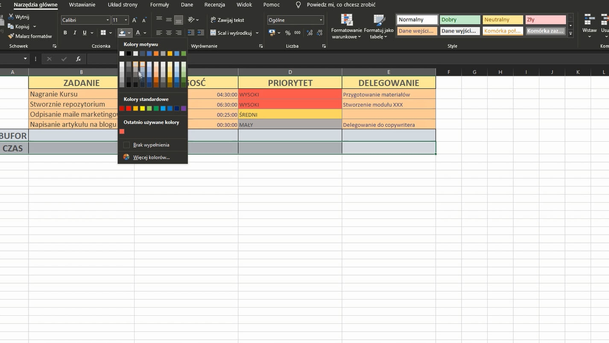This screenshot has width=609, height=343.
Task: Expand the Ogólne number format dropdown
Action: point(321,20)
